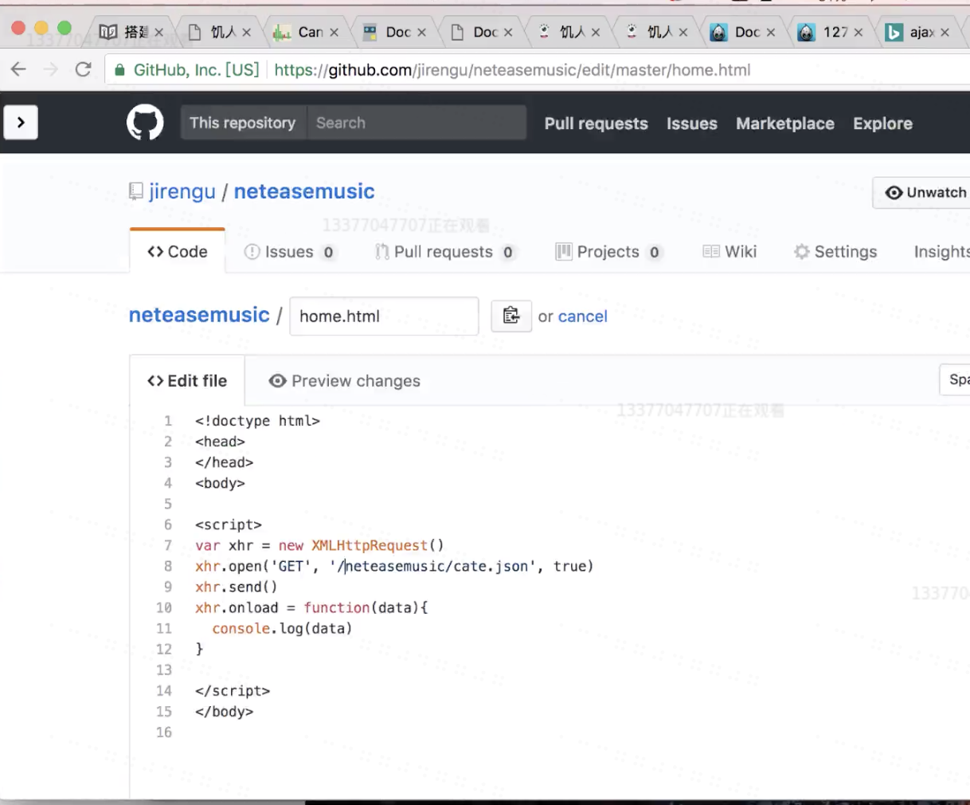Click the eye icon on Preview changes
This screenshot has height=805, width=970.
tap(277, 381)
